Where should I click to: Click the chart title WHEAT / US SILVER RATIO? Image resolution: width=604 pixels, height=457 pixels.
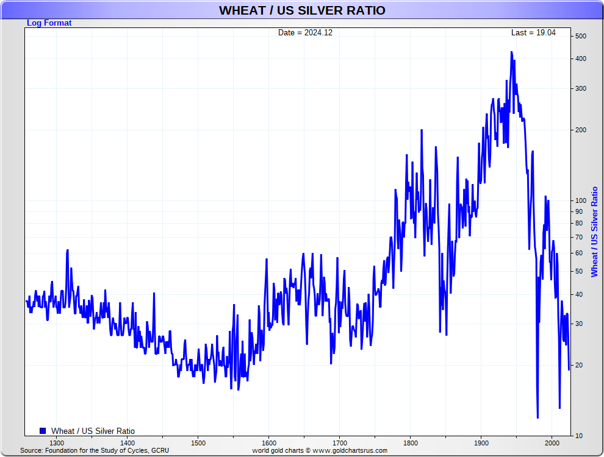point(302,10)
